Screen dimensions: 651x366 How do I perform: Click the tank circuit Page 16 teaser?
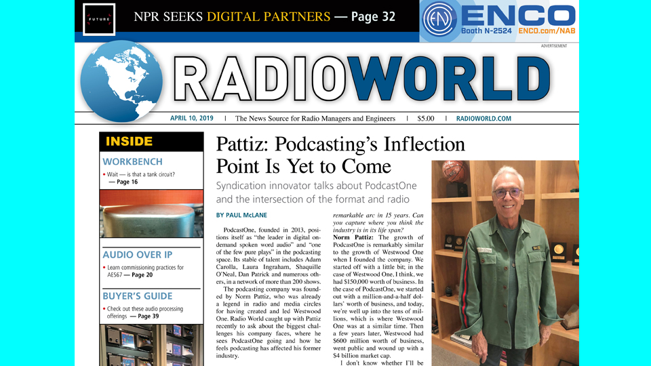click(139, 178)
